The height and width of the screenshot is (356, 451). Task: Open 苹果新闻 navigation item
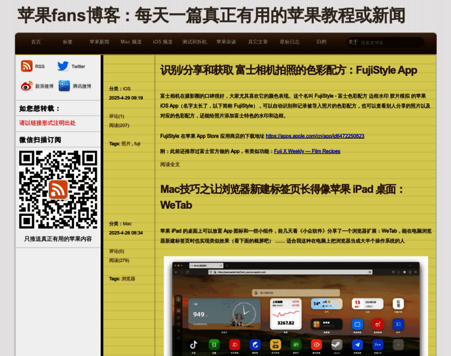pos(99,42)
